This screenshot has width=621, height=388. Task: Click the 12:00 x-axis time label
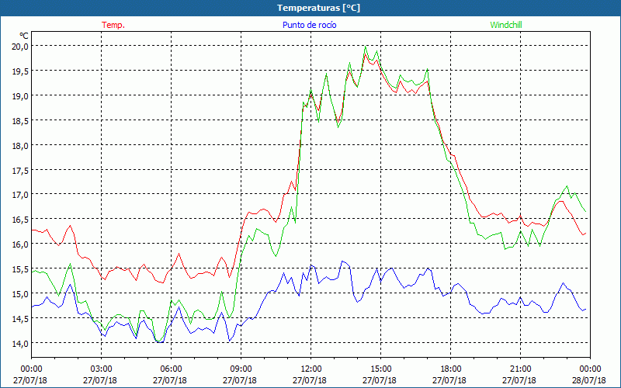coord(311,369)
